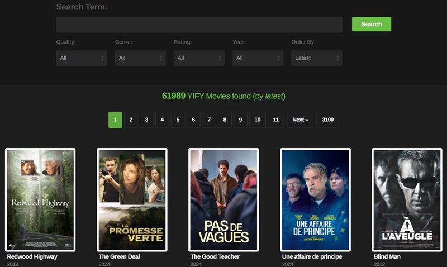Click the Genre label
Viewport: 447px width, 267px height.
[123, 42]
